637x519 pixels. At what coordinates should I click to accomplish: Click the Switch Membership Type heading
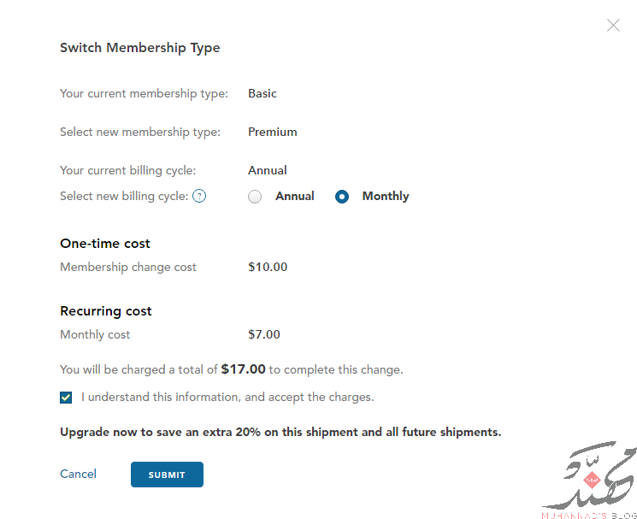click(140, 48)
